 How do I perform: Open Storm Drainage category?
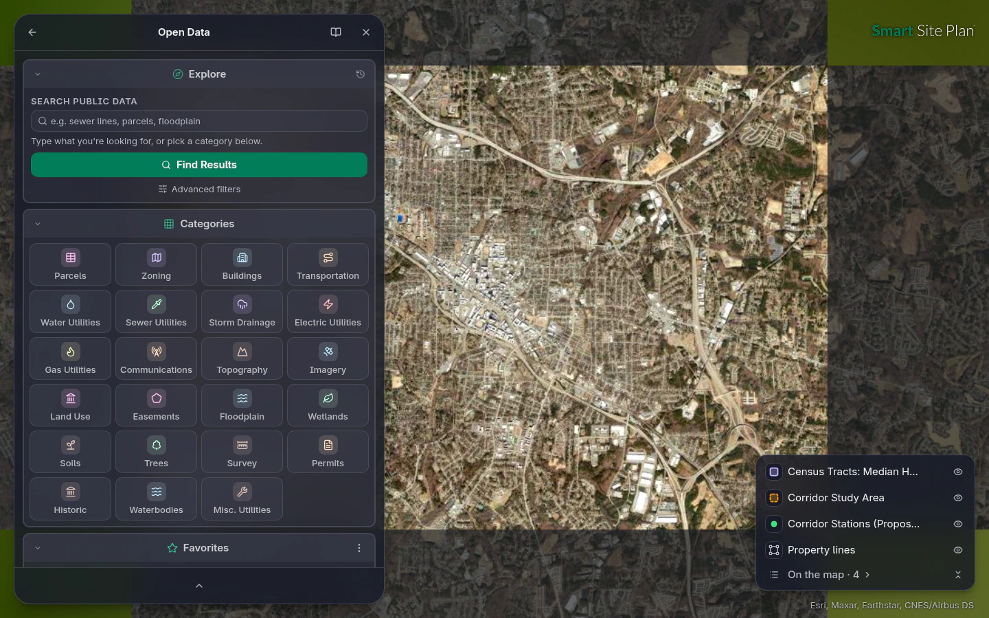tap(242, 311)
